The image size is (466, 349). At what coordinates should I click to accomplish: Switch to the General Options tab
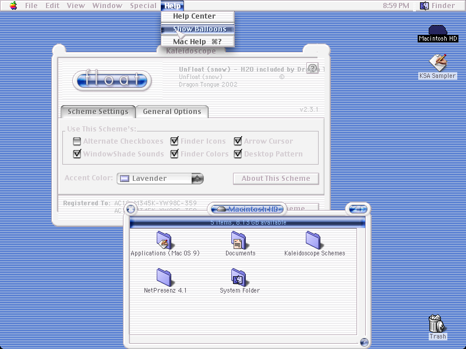point(172,112)
